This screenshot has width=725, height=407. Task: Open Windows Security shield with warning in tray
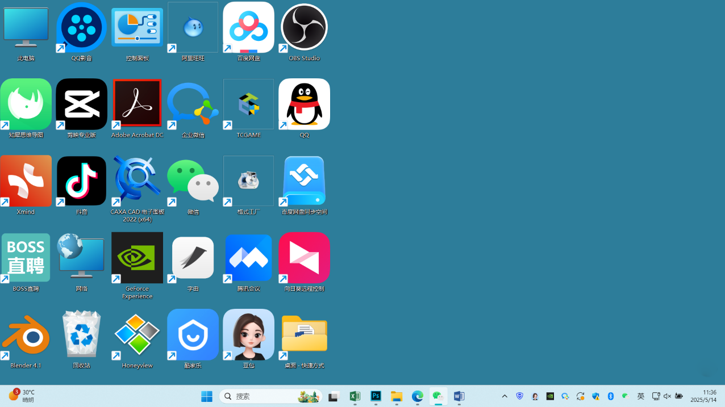click(595, 396)
